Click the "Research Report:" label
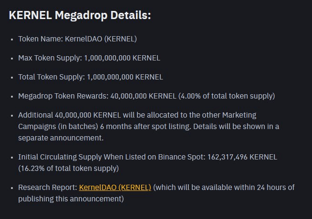The height and width of the screenshot is (219, 312). (47, 188)
